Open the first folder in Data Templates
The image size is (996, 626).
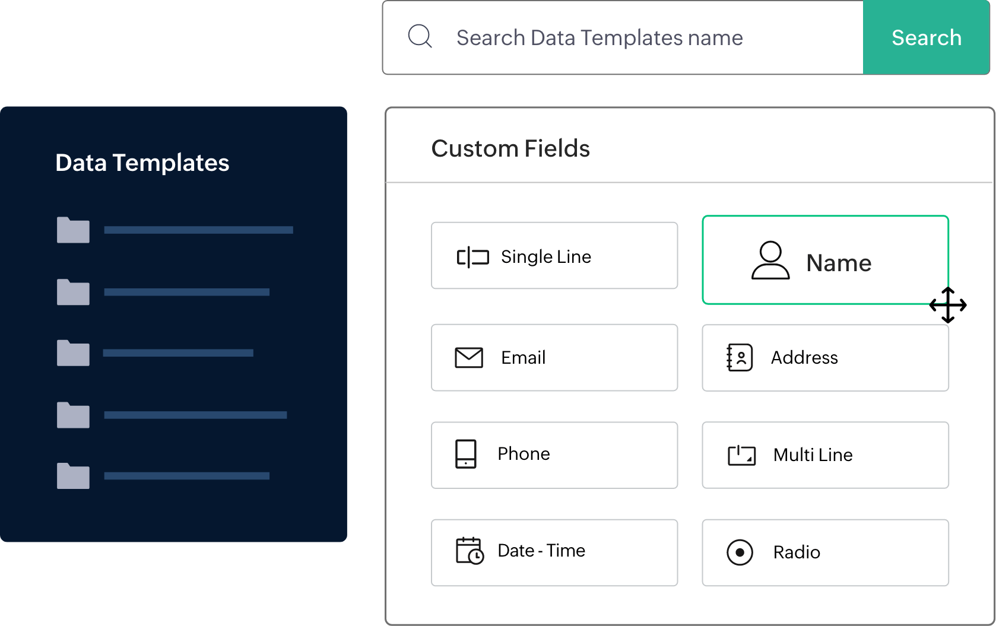click(73, 230)
